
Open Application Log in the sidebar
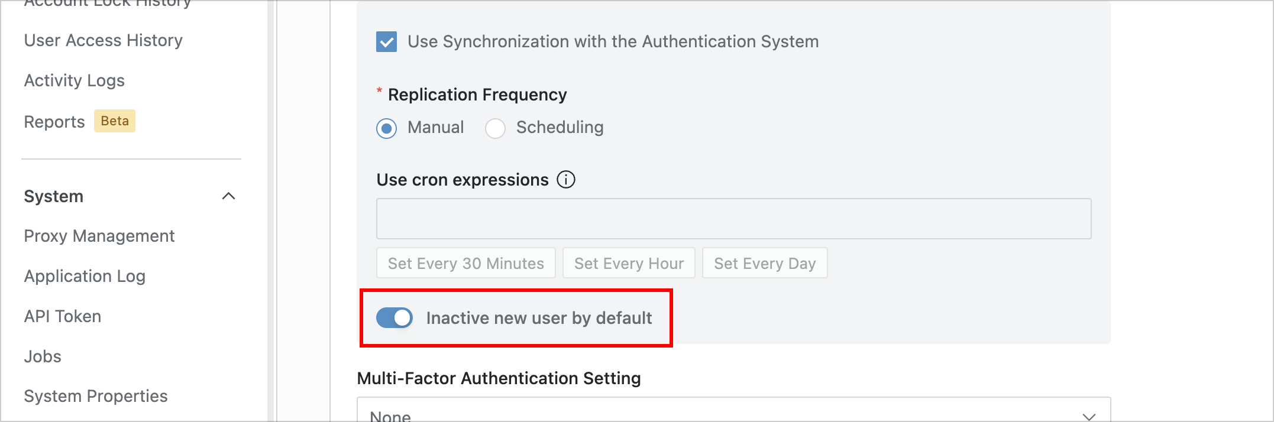[85, 276]
